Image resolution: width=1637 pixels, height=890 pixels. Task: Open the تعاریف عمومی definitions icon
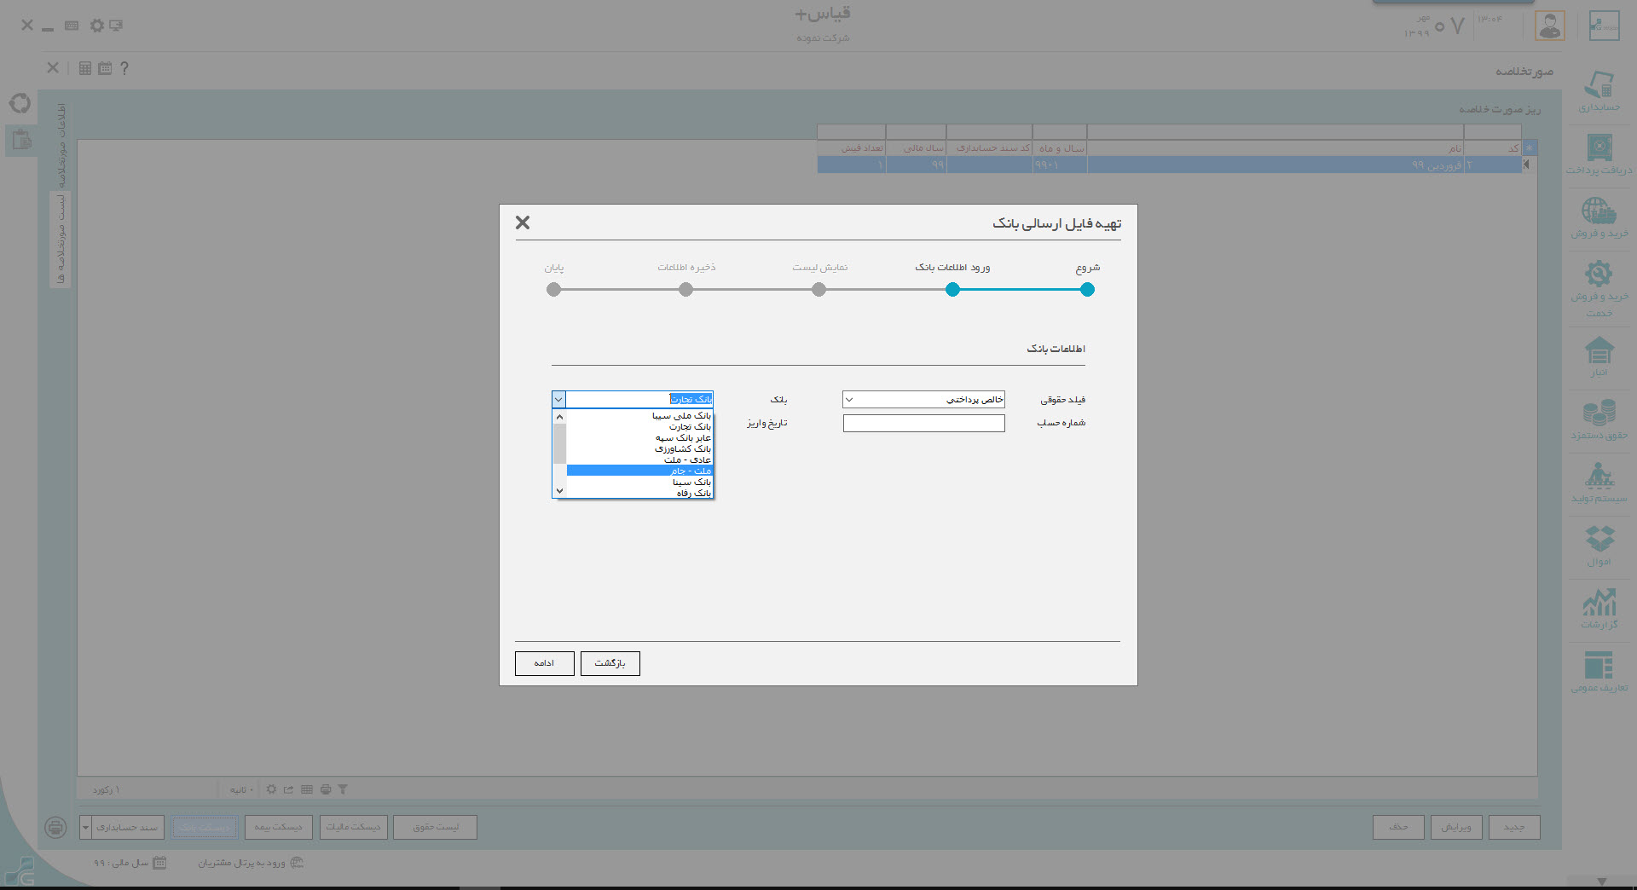pos(1599,665)
